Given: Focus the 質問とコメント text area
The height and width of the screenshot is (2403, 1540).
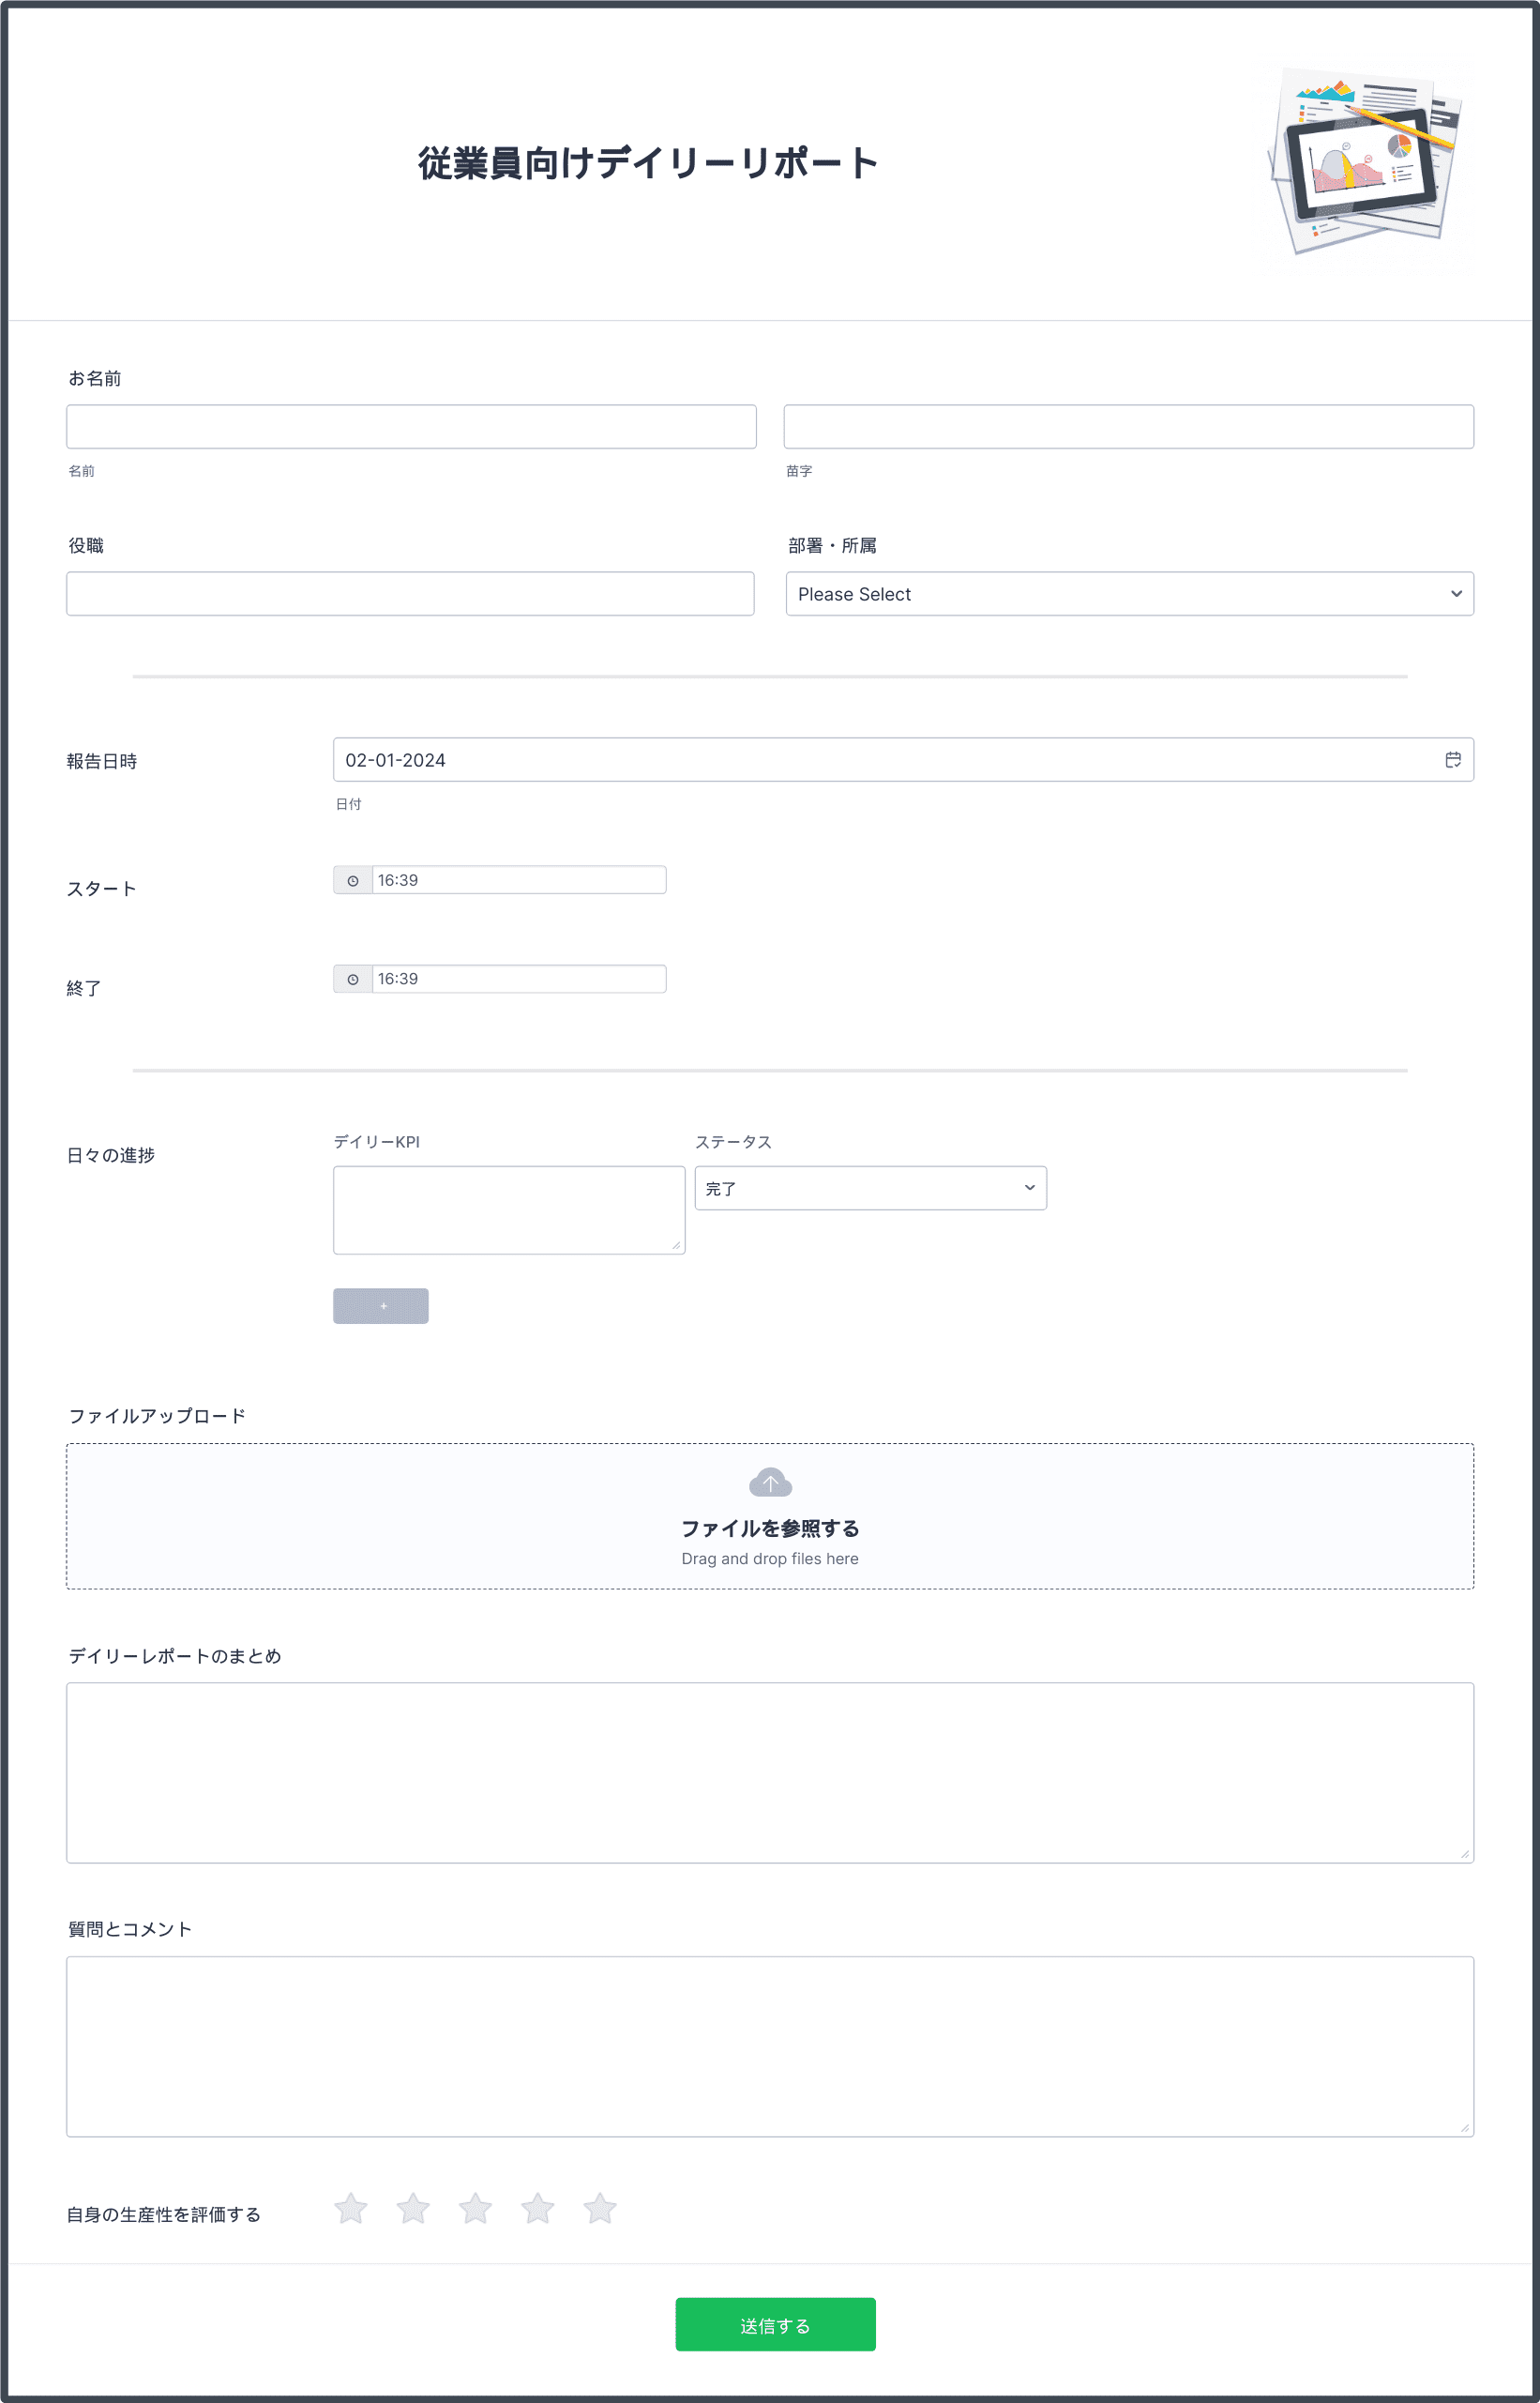Looking at the screenshot, I should (770, 2046).
